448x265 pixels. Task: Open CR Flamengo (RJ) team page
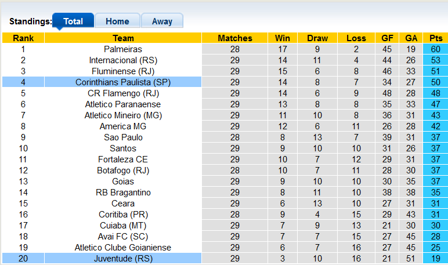[x=123, y=93]
